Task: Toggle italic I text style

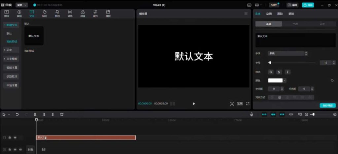Action: coord(287,72)
